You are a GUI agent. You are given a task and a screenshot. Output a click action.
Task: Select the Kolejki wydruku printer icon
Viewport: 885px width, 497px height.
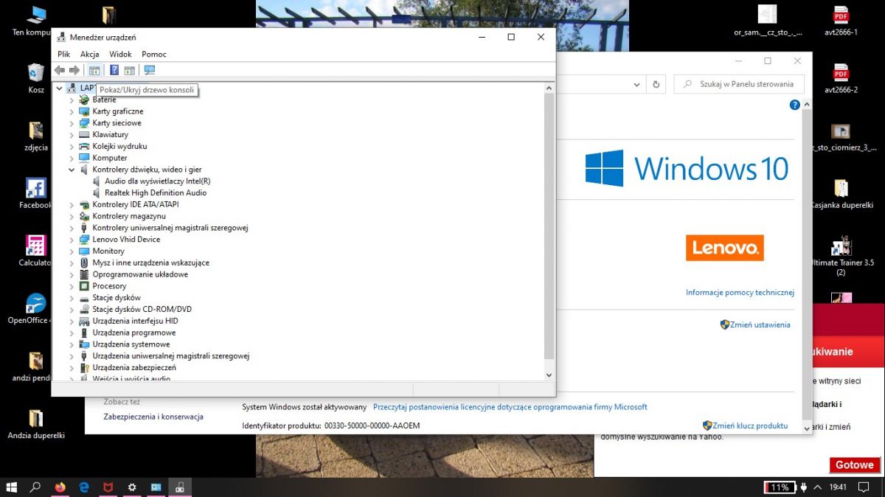tap(84, 146)
